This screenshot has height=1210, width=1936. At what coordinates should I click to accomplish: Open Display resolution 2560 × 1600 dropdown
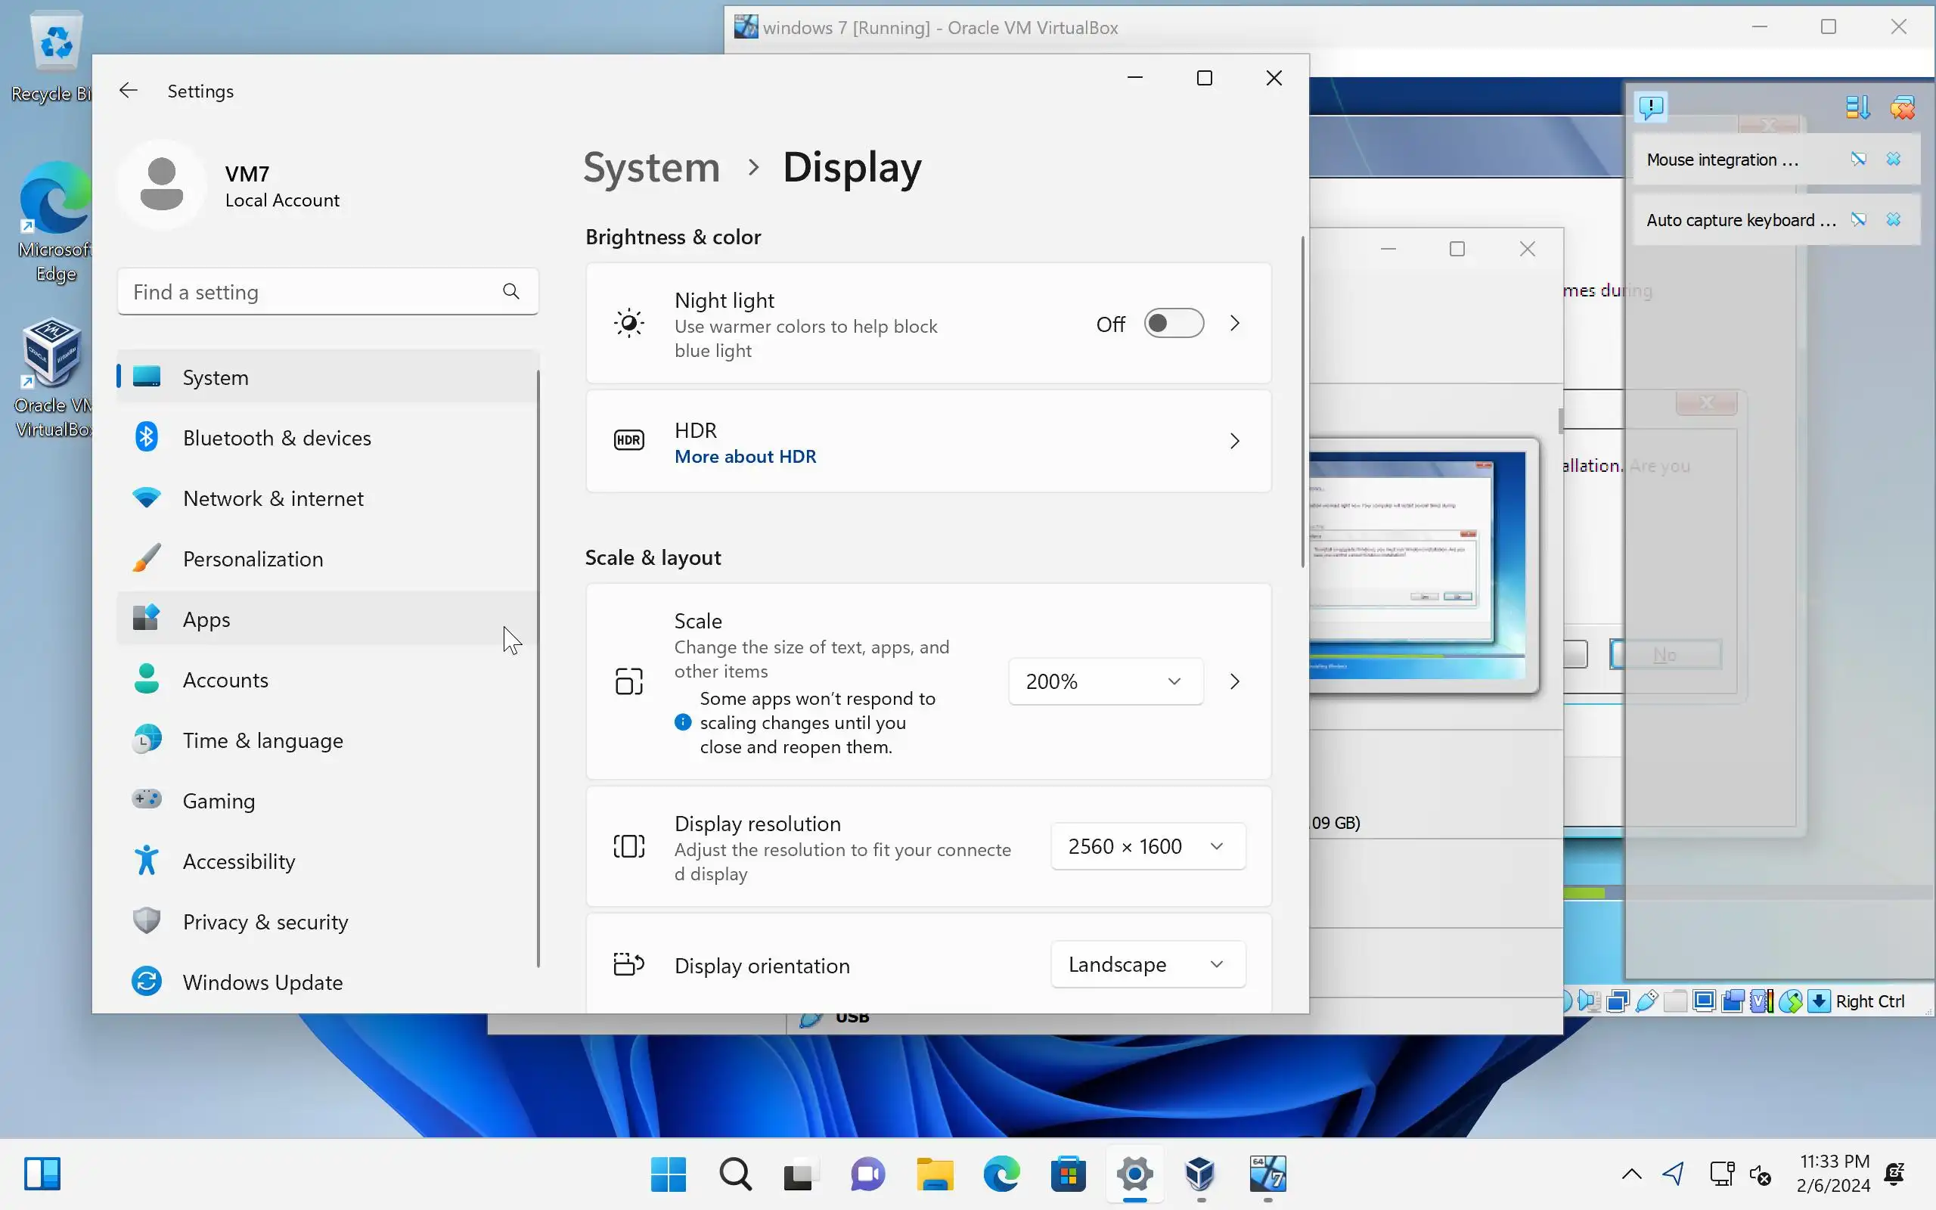(x=1147, y=846)
